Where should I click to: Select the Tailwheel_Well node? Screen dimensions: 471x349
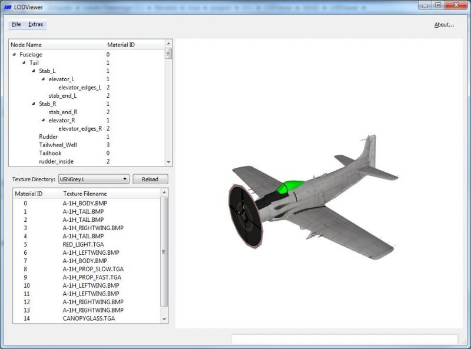click(x=58, y=145)
